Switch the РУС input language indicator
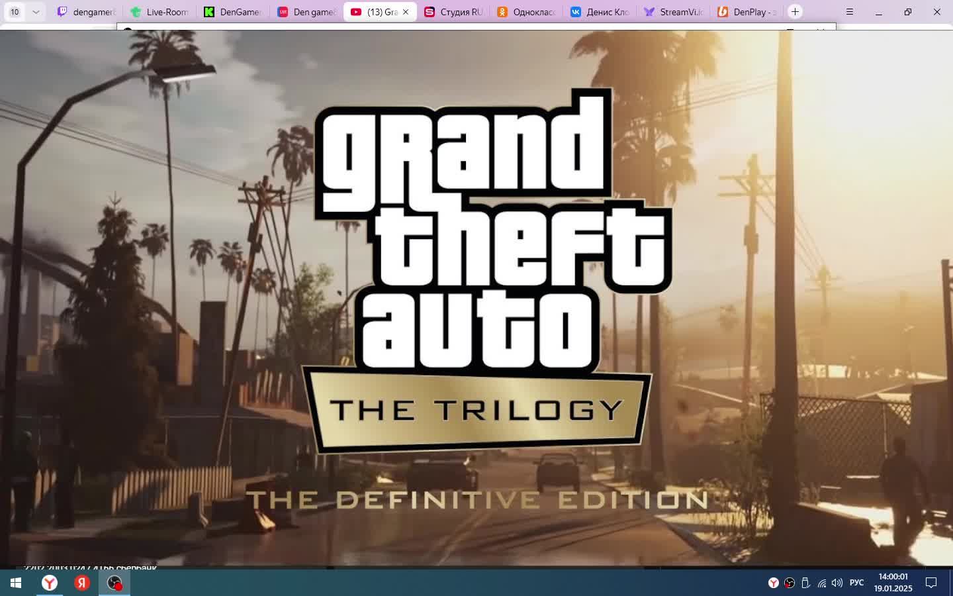Image resolution: width=953 pixels, height=596 pixels. (x=856, y=583)
